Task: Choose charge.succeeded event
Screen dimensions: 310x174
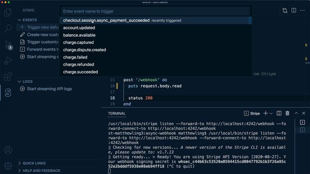Action: pyautogui.click(x=155, y=72)
